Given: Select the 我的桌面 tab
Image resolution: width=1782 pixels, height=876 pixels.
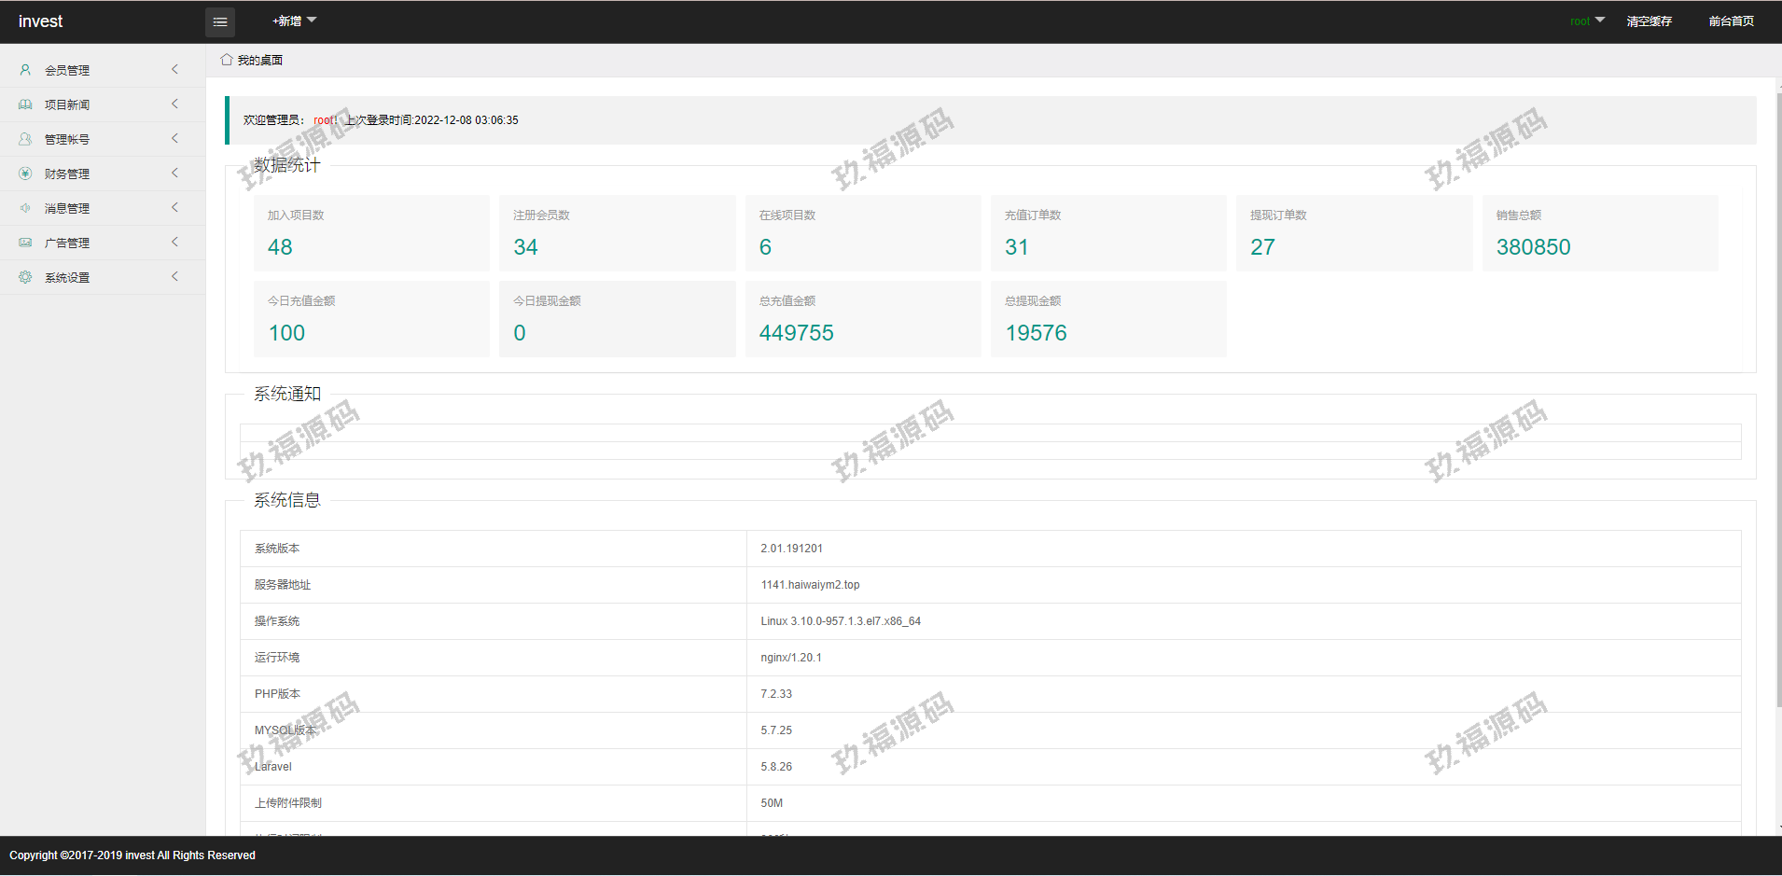Looking at the screenshot, I should click(259, 60).
